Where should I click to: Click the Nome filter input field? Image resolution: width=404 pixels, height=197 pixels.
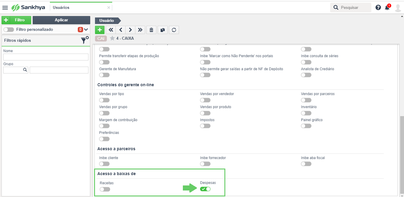[46, 57]
